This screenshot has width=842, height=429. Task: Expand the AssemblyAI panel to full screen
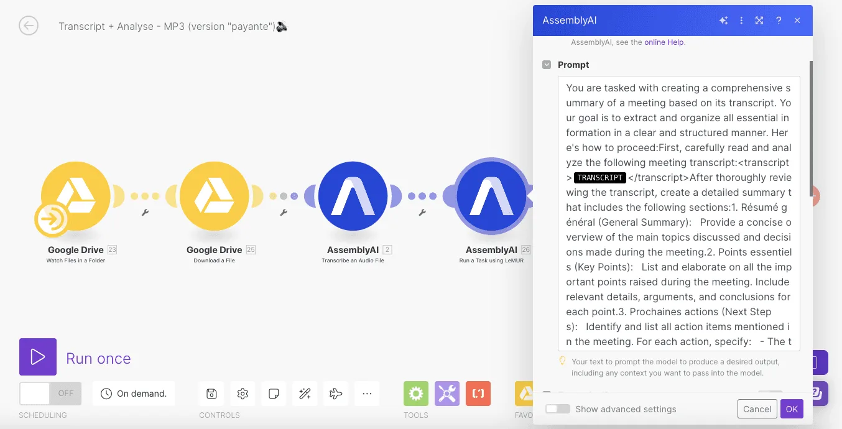coord(759,21)
